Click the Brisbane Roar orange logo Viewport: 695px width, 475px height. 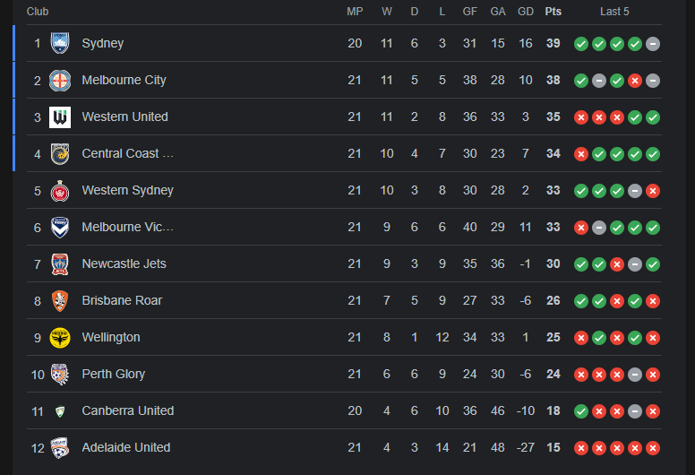(x=60, y=300)
